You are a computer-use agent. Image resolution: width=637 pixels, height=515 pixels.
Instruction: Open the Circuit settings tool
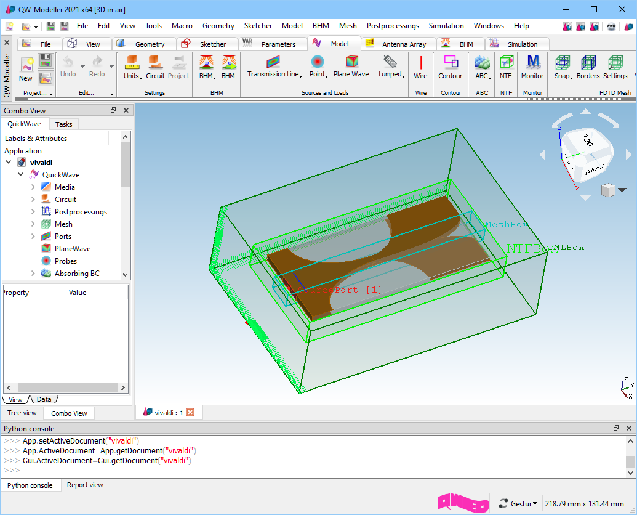[155, 67]
